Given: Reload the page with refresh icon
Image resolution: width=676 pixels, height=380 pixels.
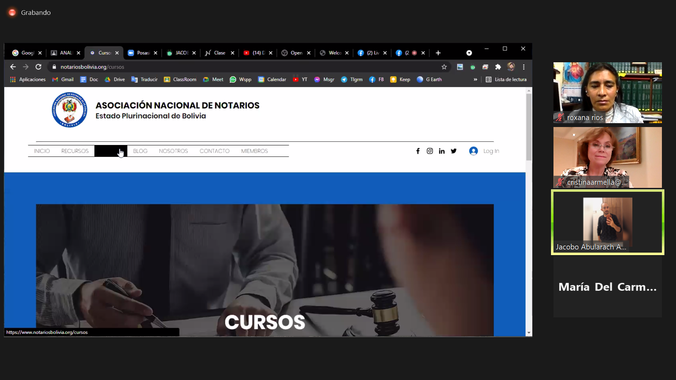Looking at the screenshot, I should point(38,67).
